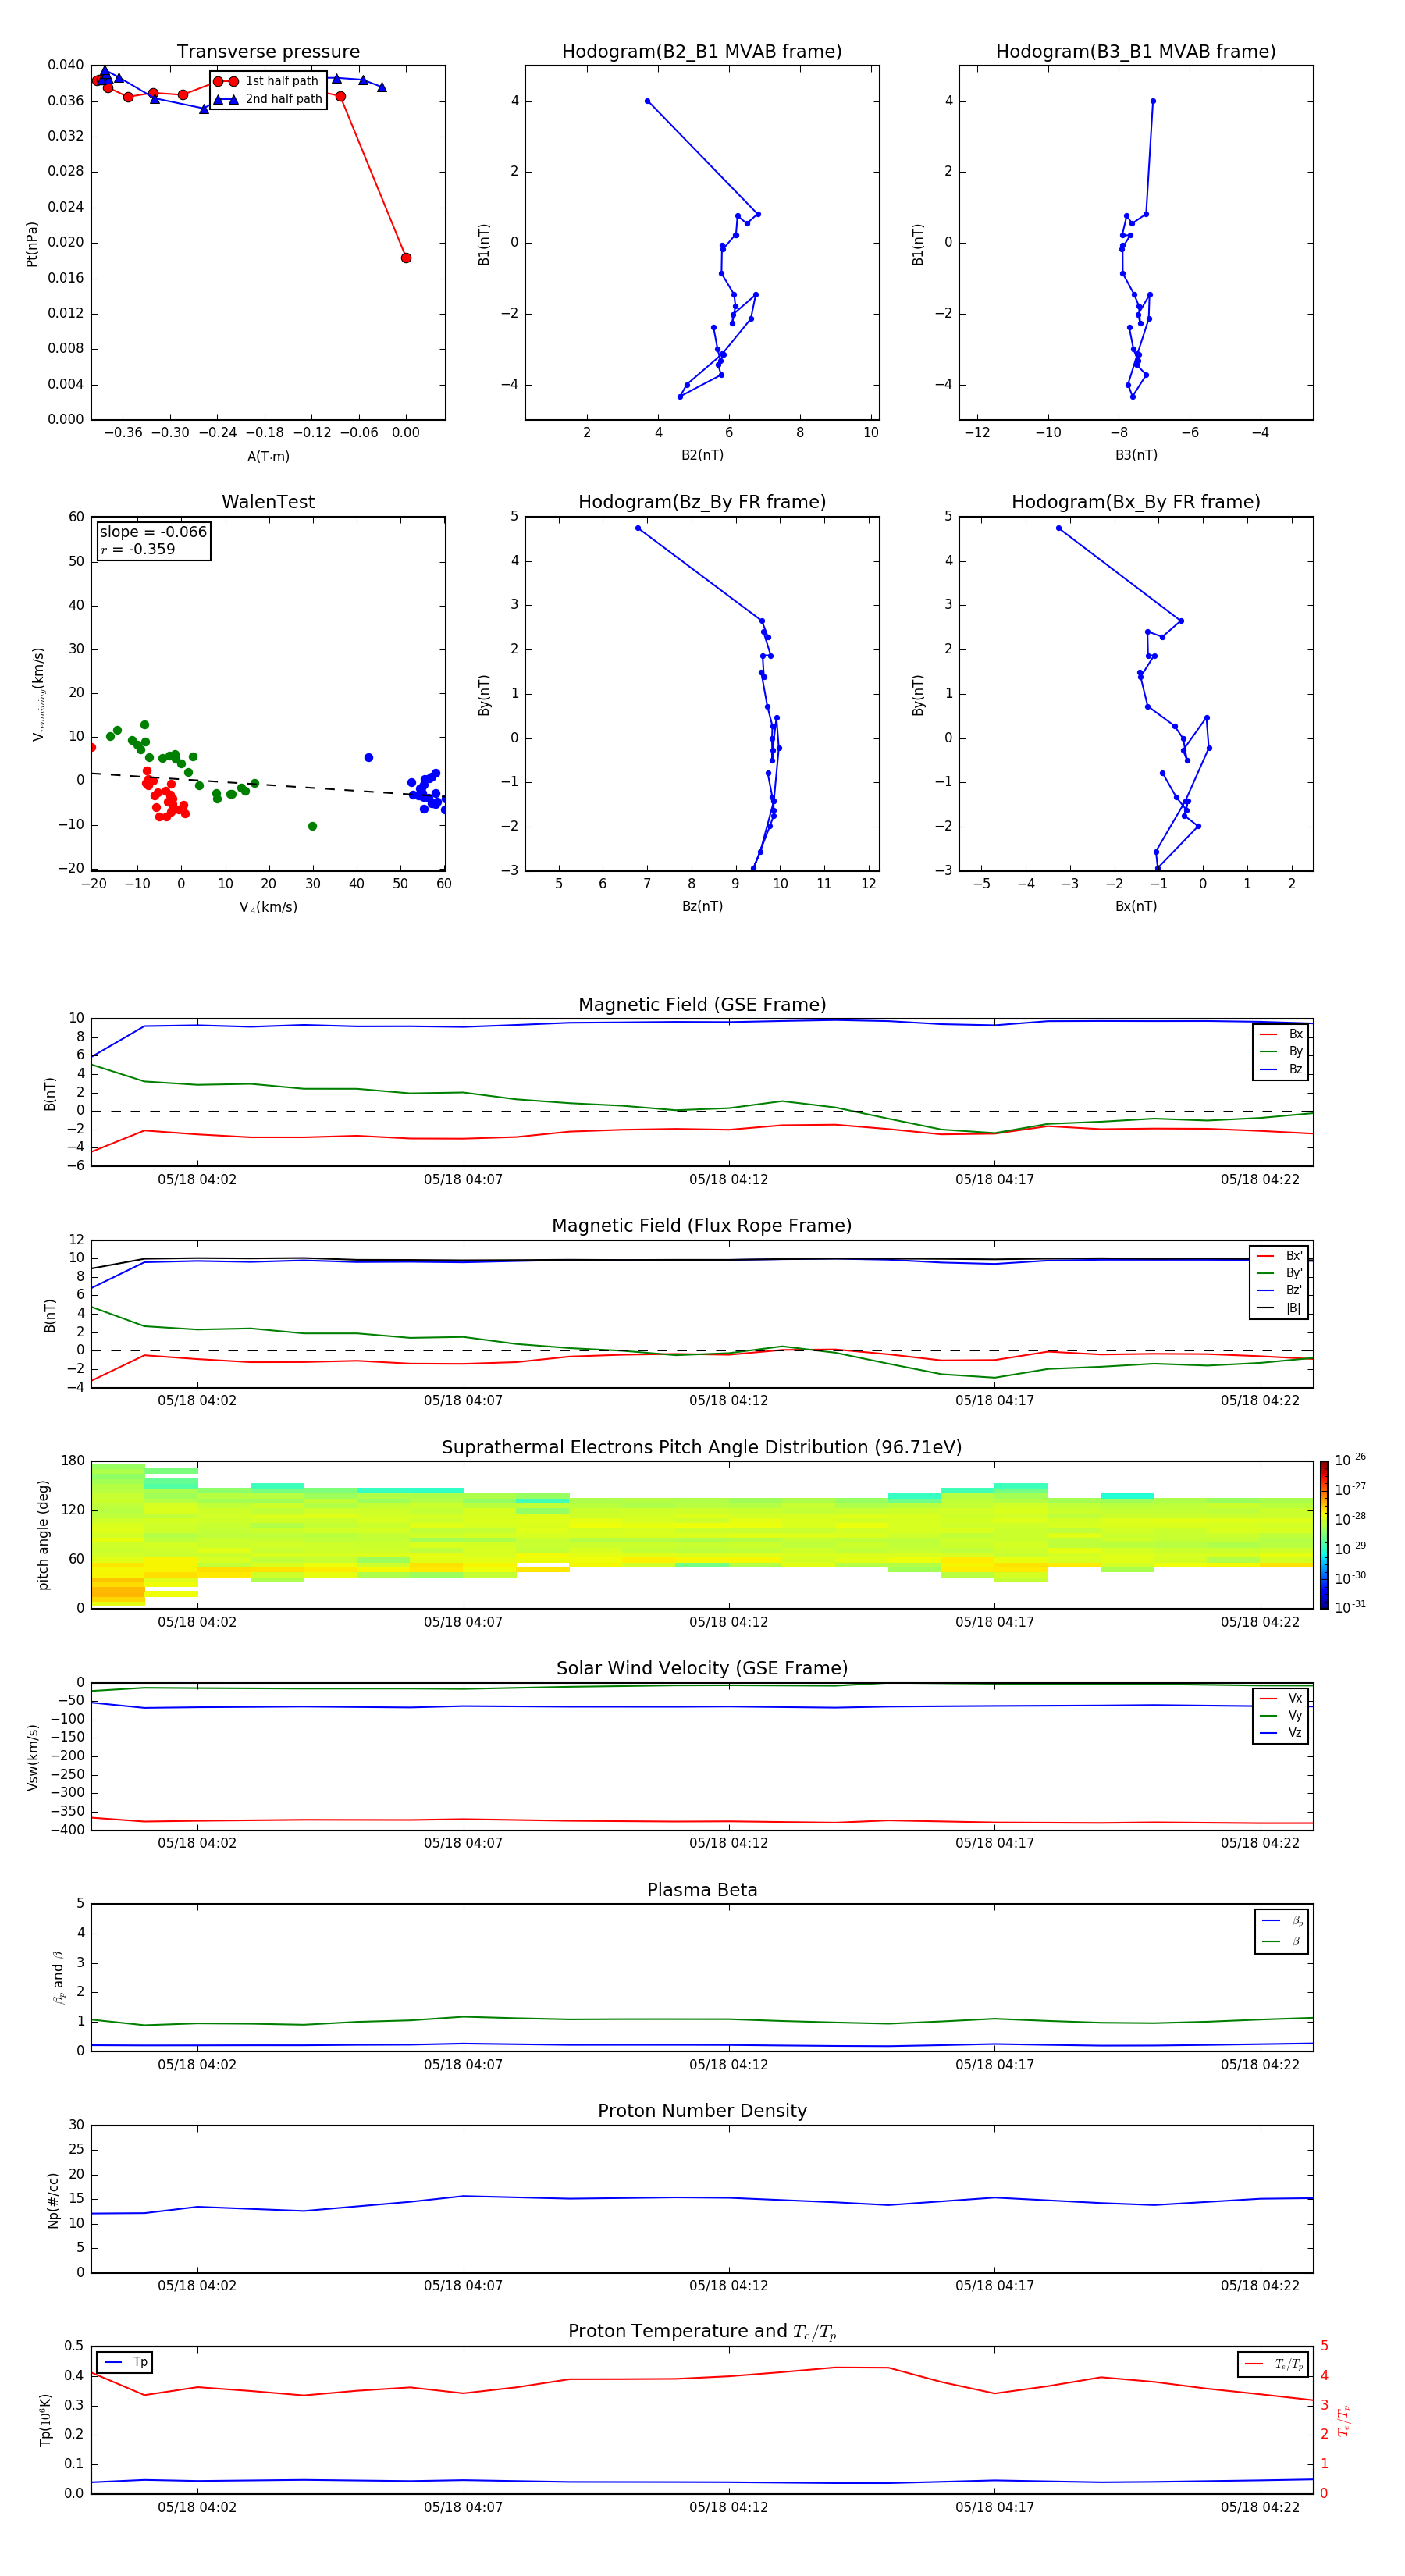Image resolution: width=1405 pixels, height=2576 pixels.
Task: Click the 'Proton Number Density' title
Action: click(x=702, y=2112)
